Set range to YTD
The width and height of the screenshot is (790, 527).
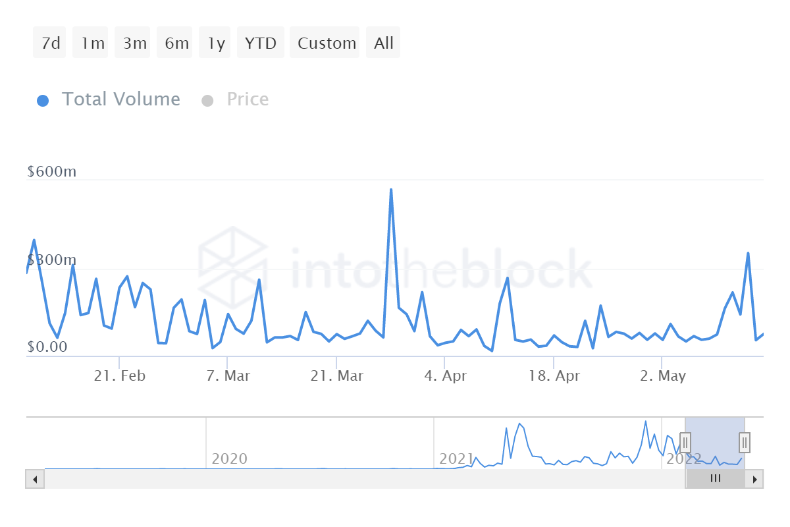(261, 43)
